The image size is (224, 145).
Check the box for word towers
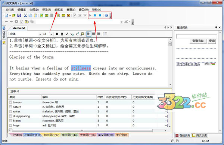point(10,102)
